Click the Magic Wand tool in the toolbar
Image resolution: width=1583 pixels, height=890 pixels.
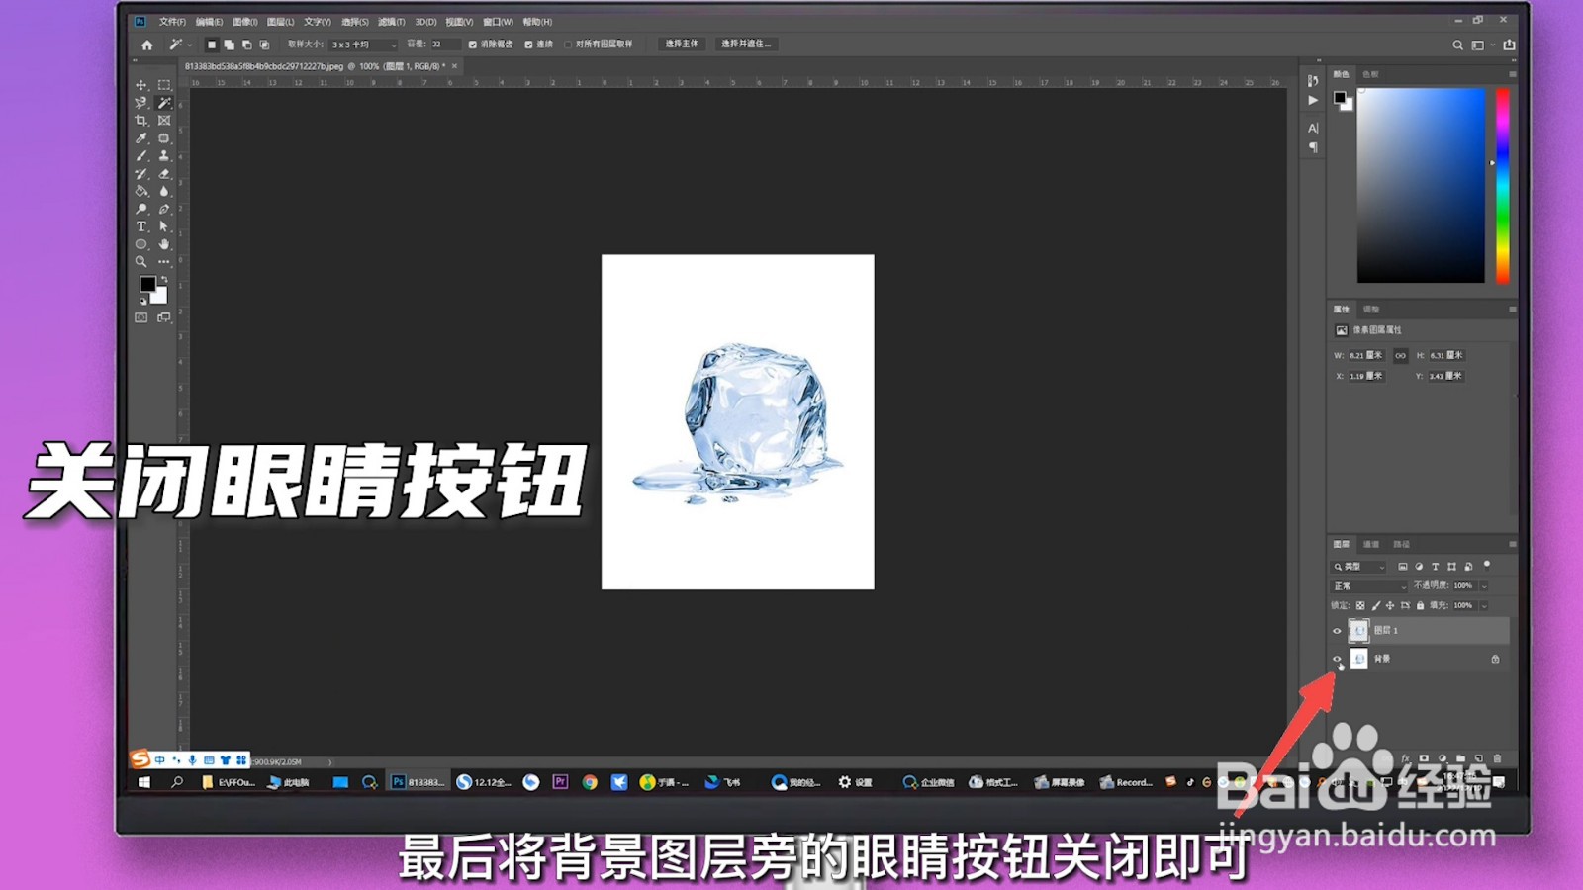162,102
